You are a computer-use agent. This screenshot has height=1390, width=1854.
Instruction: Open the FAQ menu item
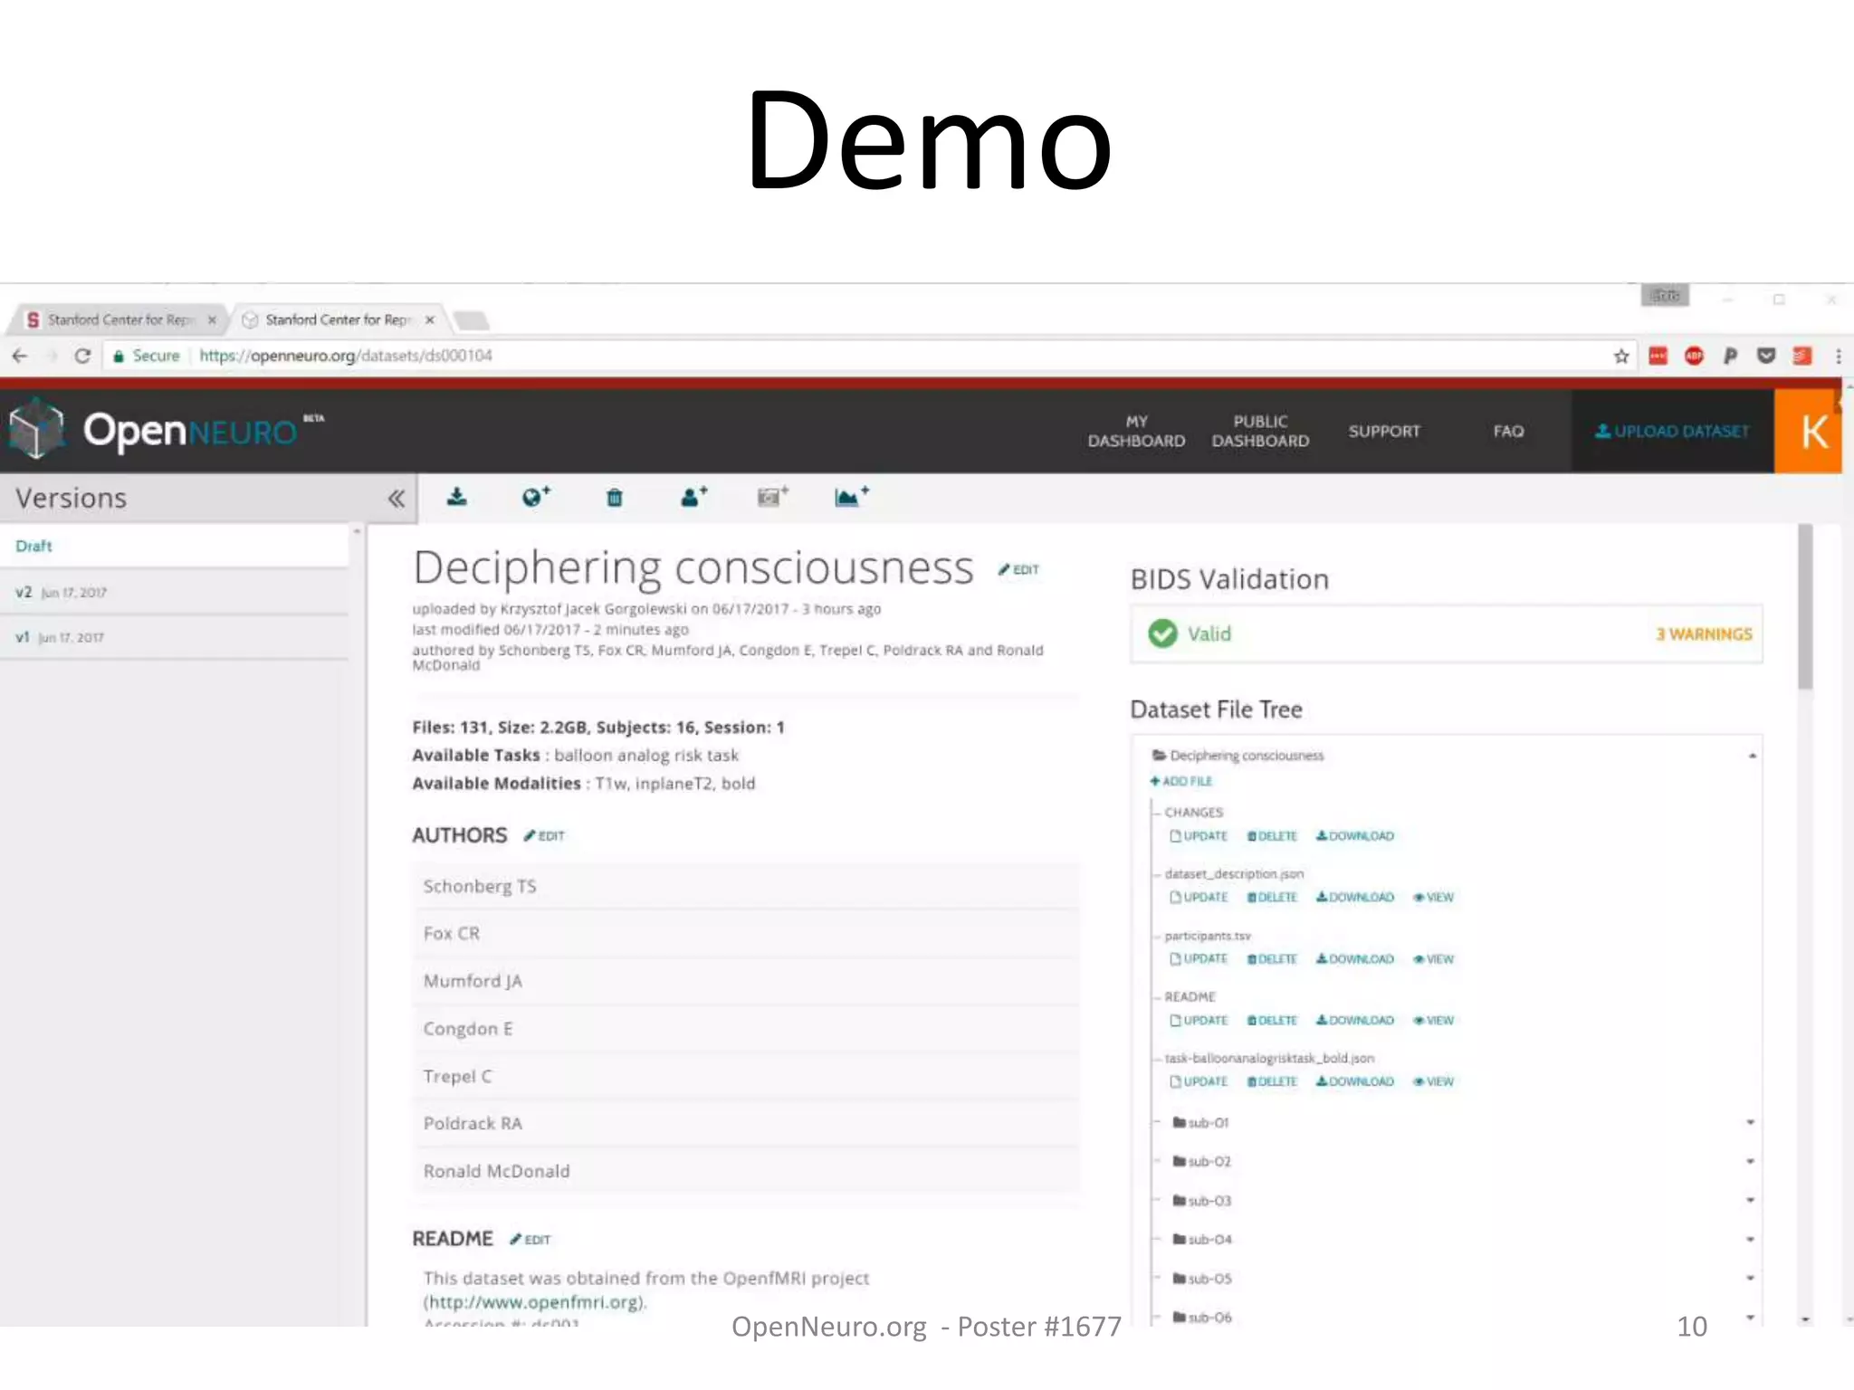pos(1508,431)
